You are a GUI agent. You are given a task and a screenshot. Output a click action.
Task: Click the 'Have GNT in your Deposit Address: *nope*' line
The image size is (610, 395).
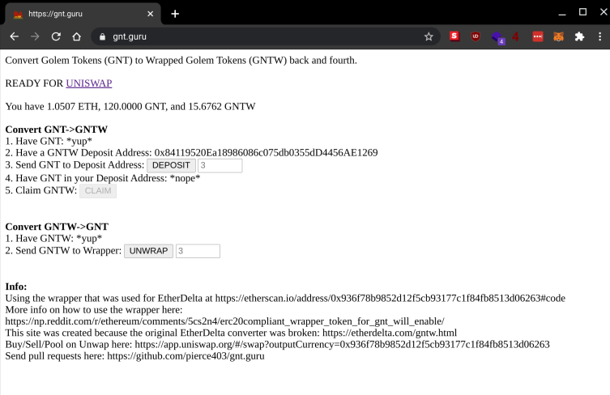[103, 178]
